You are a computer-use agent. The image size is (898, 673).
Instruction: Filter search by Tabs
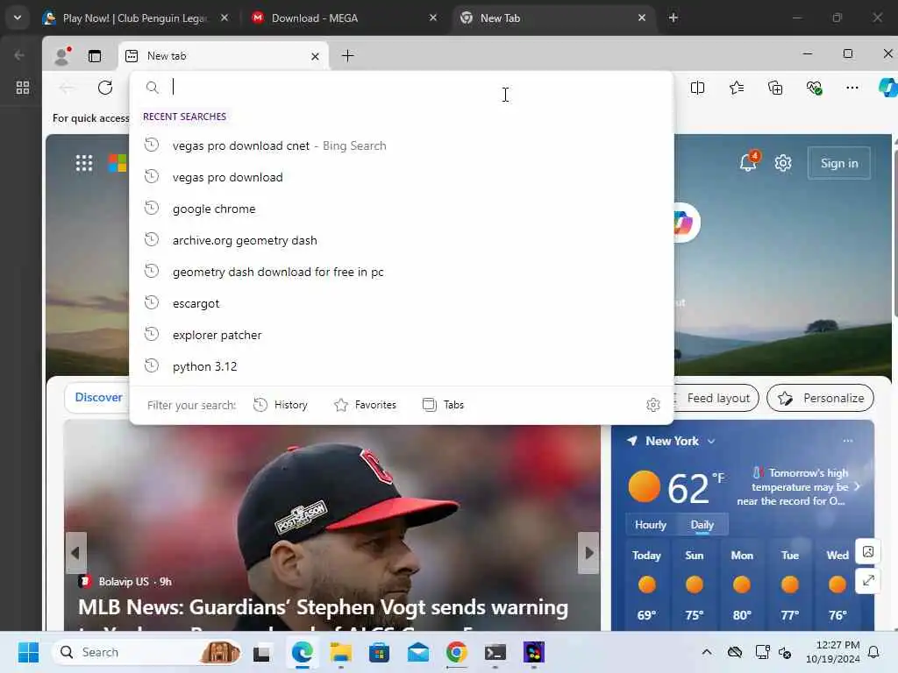[x=443, y=405]
